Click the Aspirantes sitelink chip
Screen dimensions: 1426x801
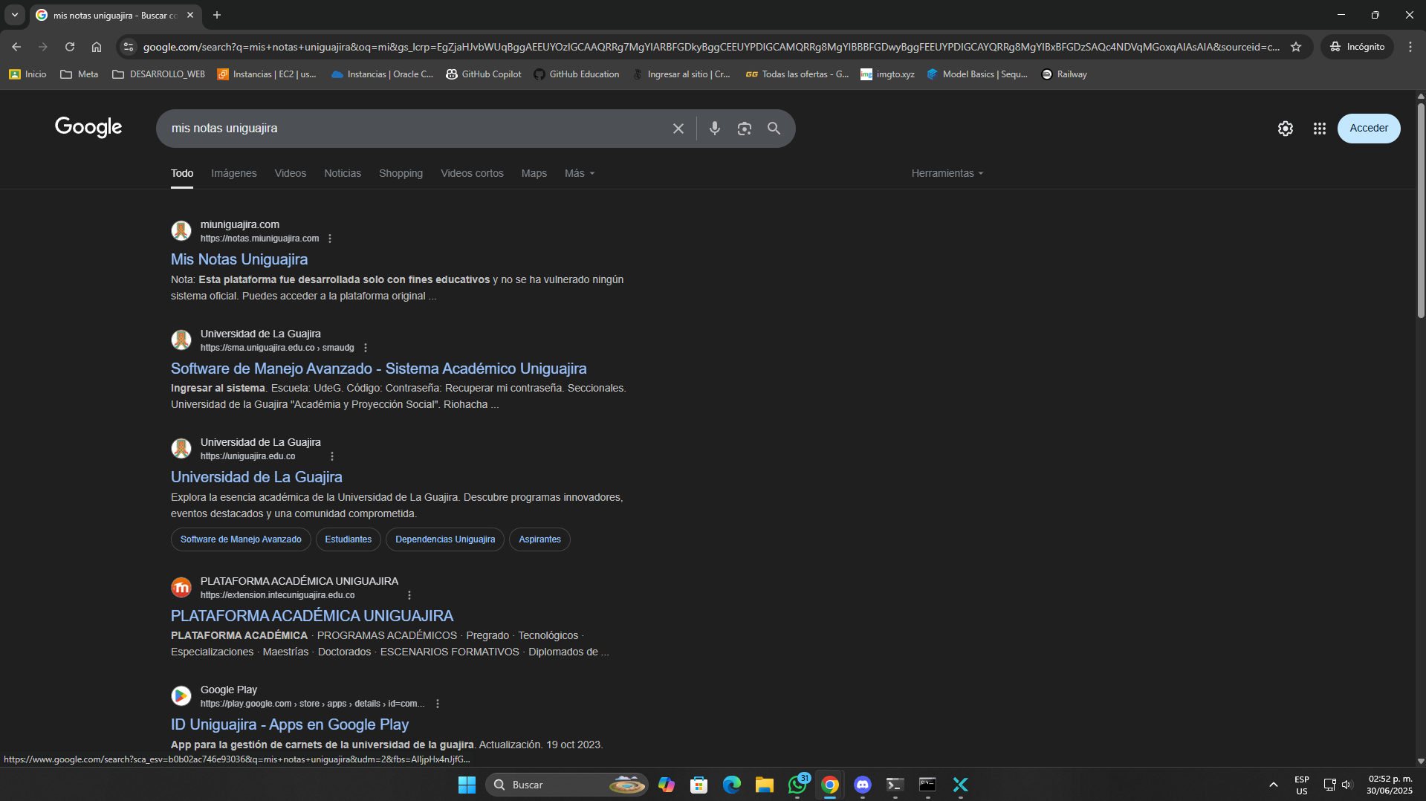point(539,539)
